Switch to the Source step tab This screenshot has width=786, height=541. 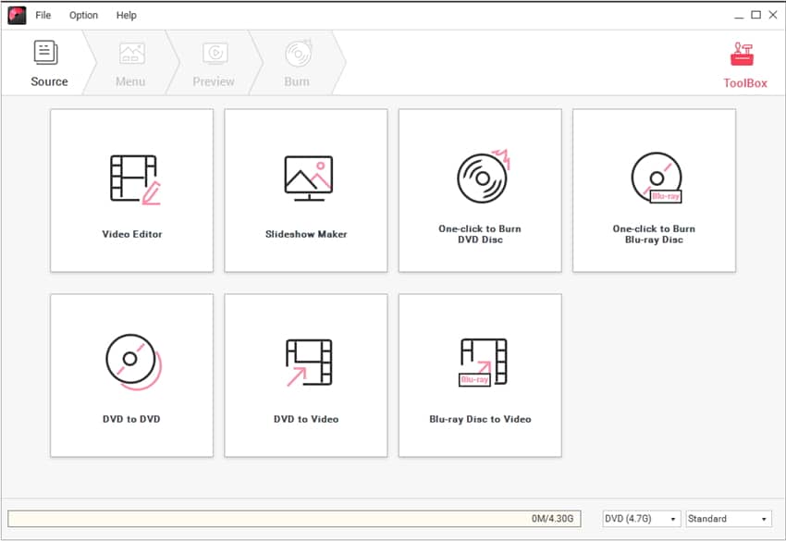[48, 63]
